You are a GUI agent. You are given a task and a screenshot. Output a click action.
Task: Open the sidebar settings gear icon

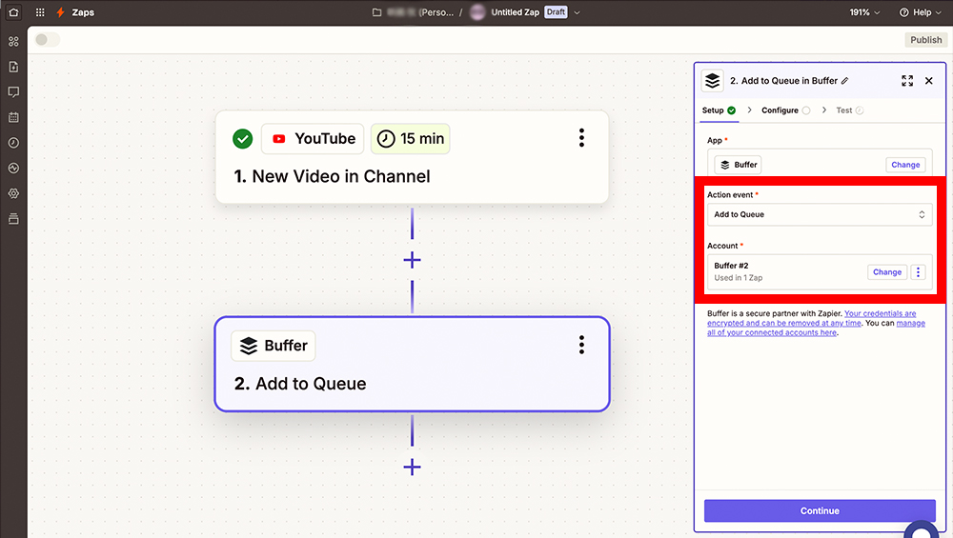click(x=13, y=193)
